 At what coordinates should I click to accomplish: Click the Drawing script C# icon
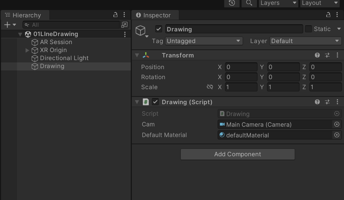(x=146, y=102)
